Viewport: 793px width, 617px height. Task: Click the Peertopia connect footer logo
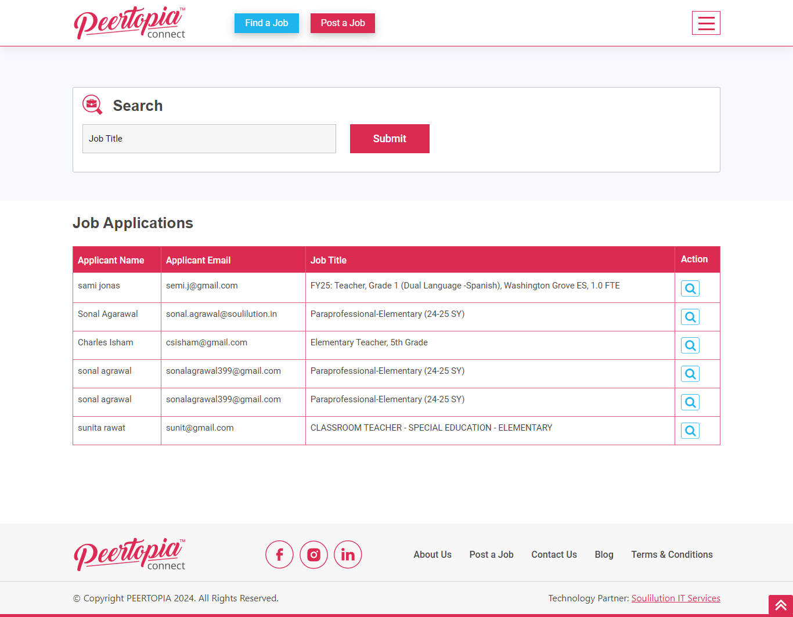coord(129,554)
